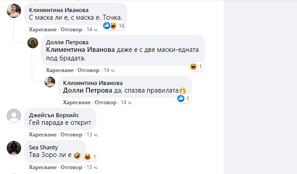Screen dimensions: 297x174
Task: Click laughing reaction on Долли Петрова's comment
Action: pyautogui.click(x=193, y=66)
